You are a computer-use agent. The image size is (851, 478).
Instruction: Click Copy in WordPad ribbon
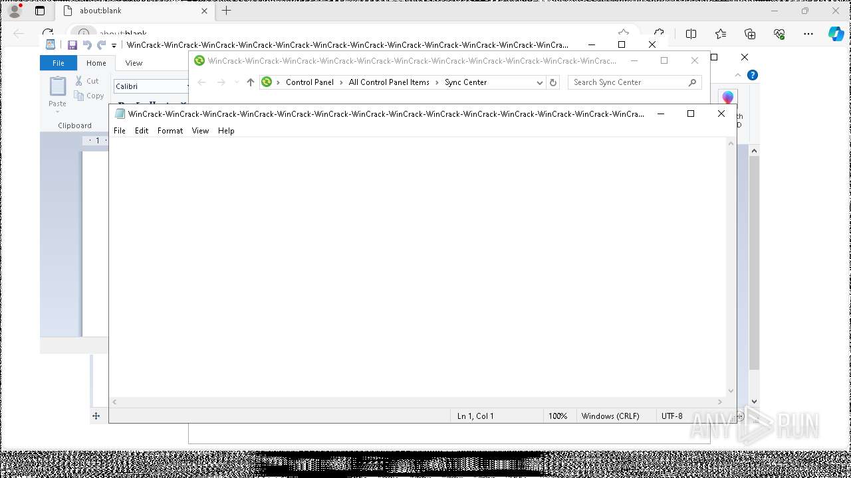click(x=89, y=96)
